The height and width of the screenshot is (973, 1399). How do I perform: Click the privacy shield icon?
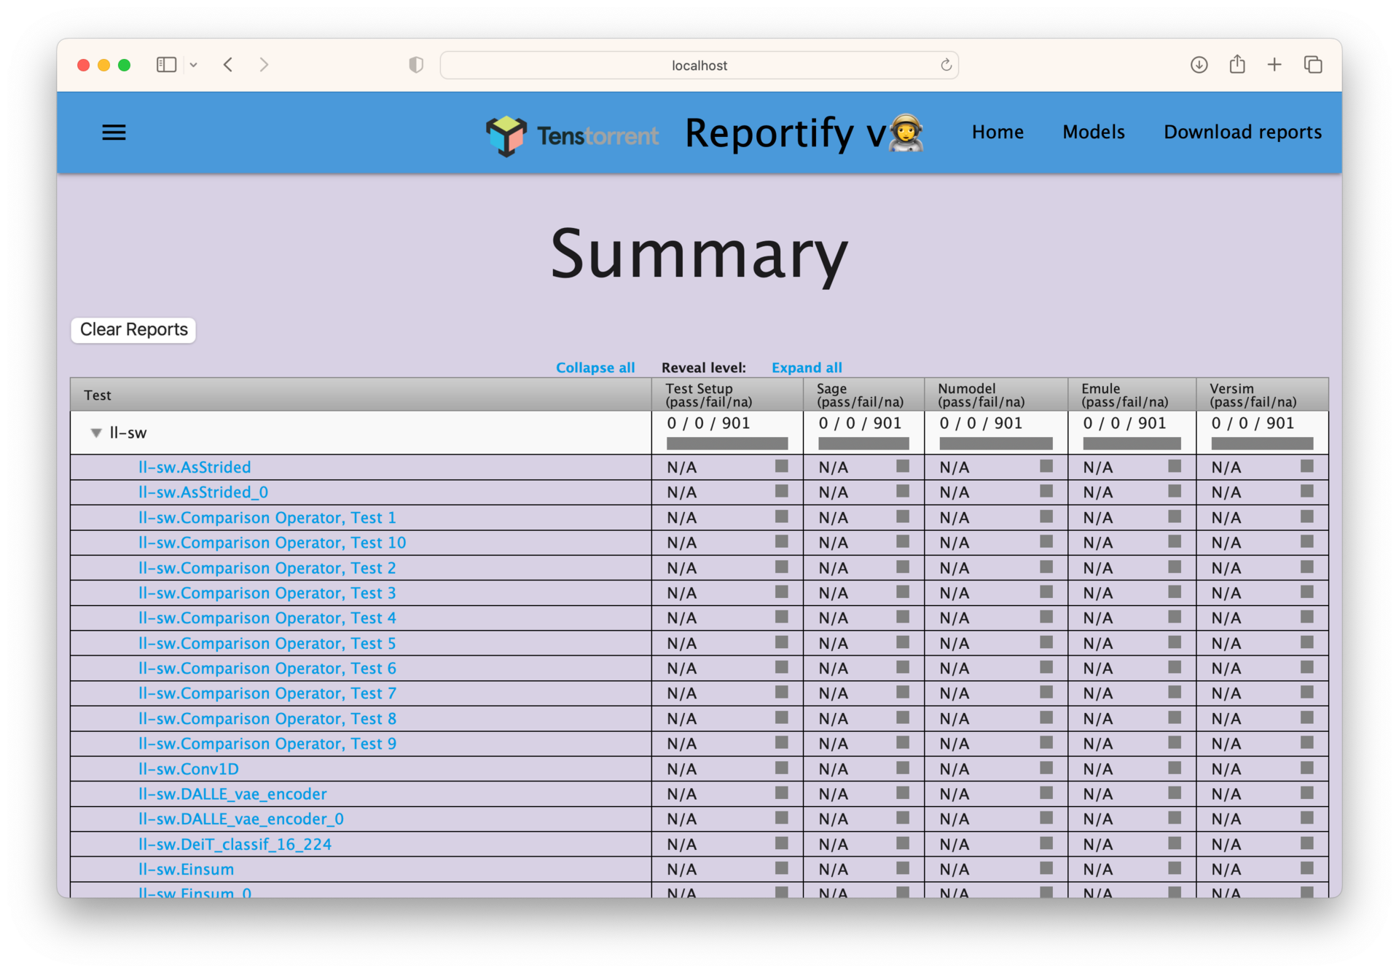coord(416,65)
